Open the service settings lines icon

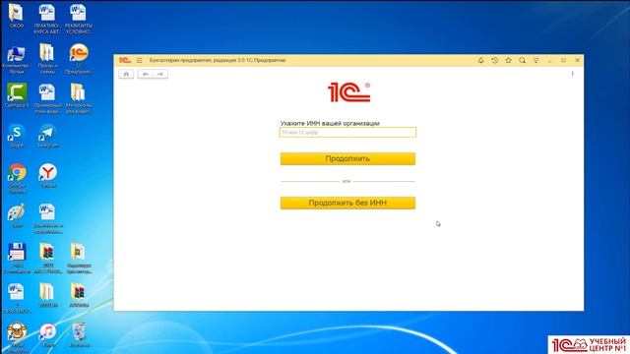[535, 60]
